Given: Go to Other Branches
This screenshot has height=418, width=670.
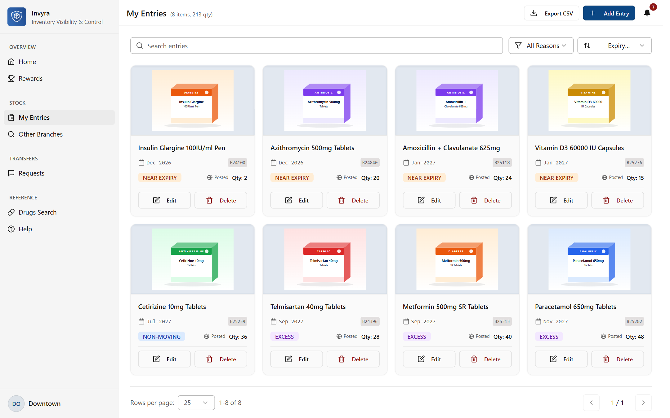Looking at the screenshot, I should 59,134.
